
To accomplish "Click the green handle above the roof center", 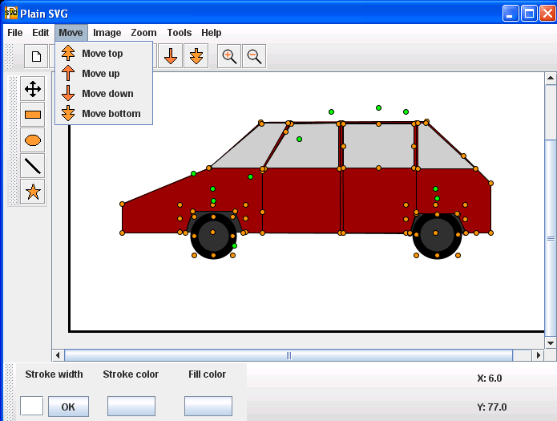I will (x=378, y=107).
